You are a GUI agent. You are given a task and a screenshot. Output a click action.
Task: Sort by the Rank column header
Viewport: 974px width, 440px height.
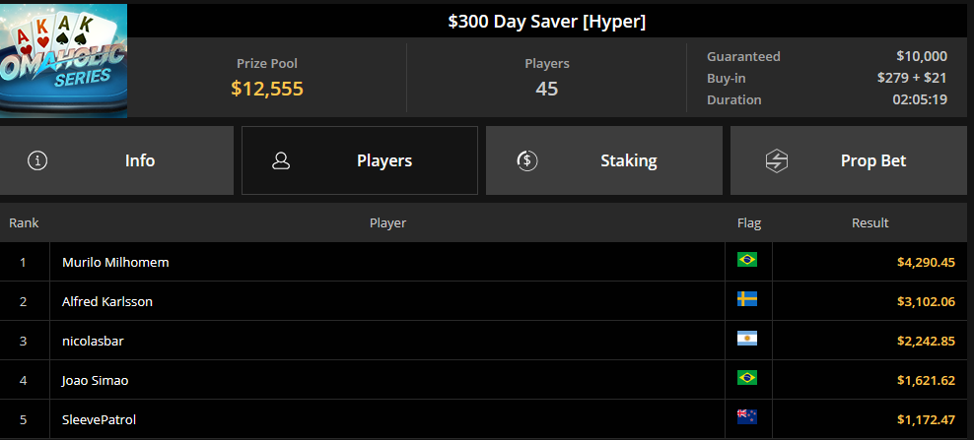click(x=24, y=222)
